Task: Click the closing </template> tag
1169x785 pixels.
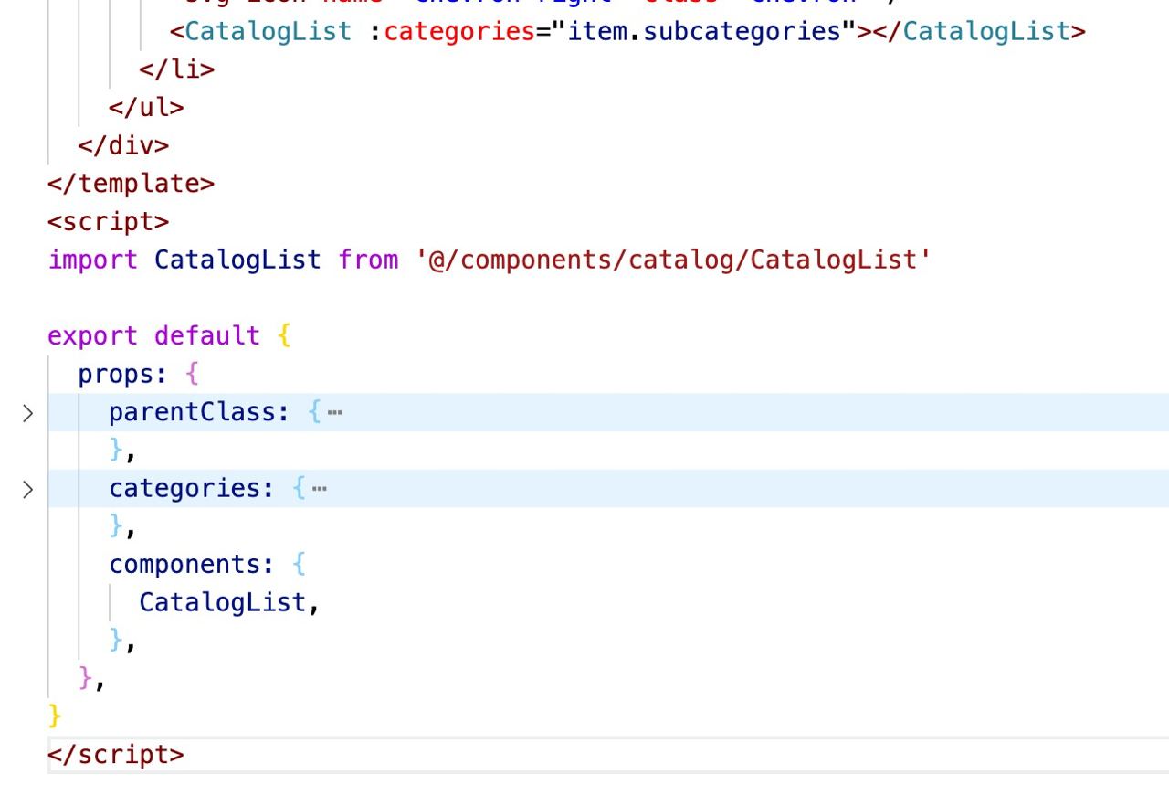Action: tap(131, 183)
